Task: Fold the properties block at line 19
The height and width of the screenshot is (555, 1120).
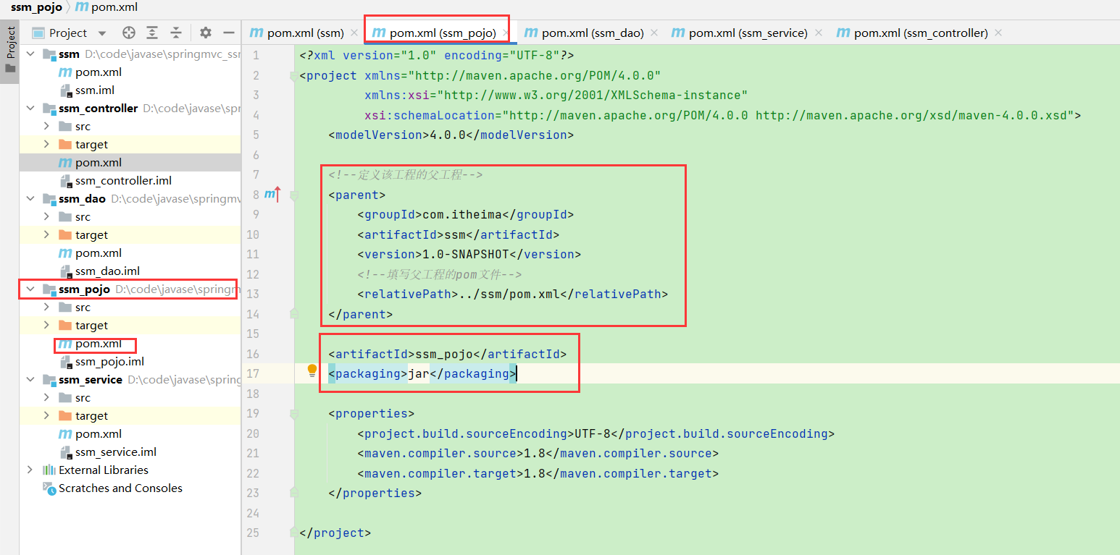Action: (294, 414)
